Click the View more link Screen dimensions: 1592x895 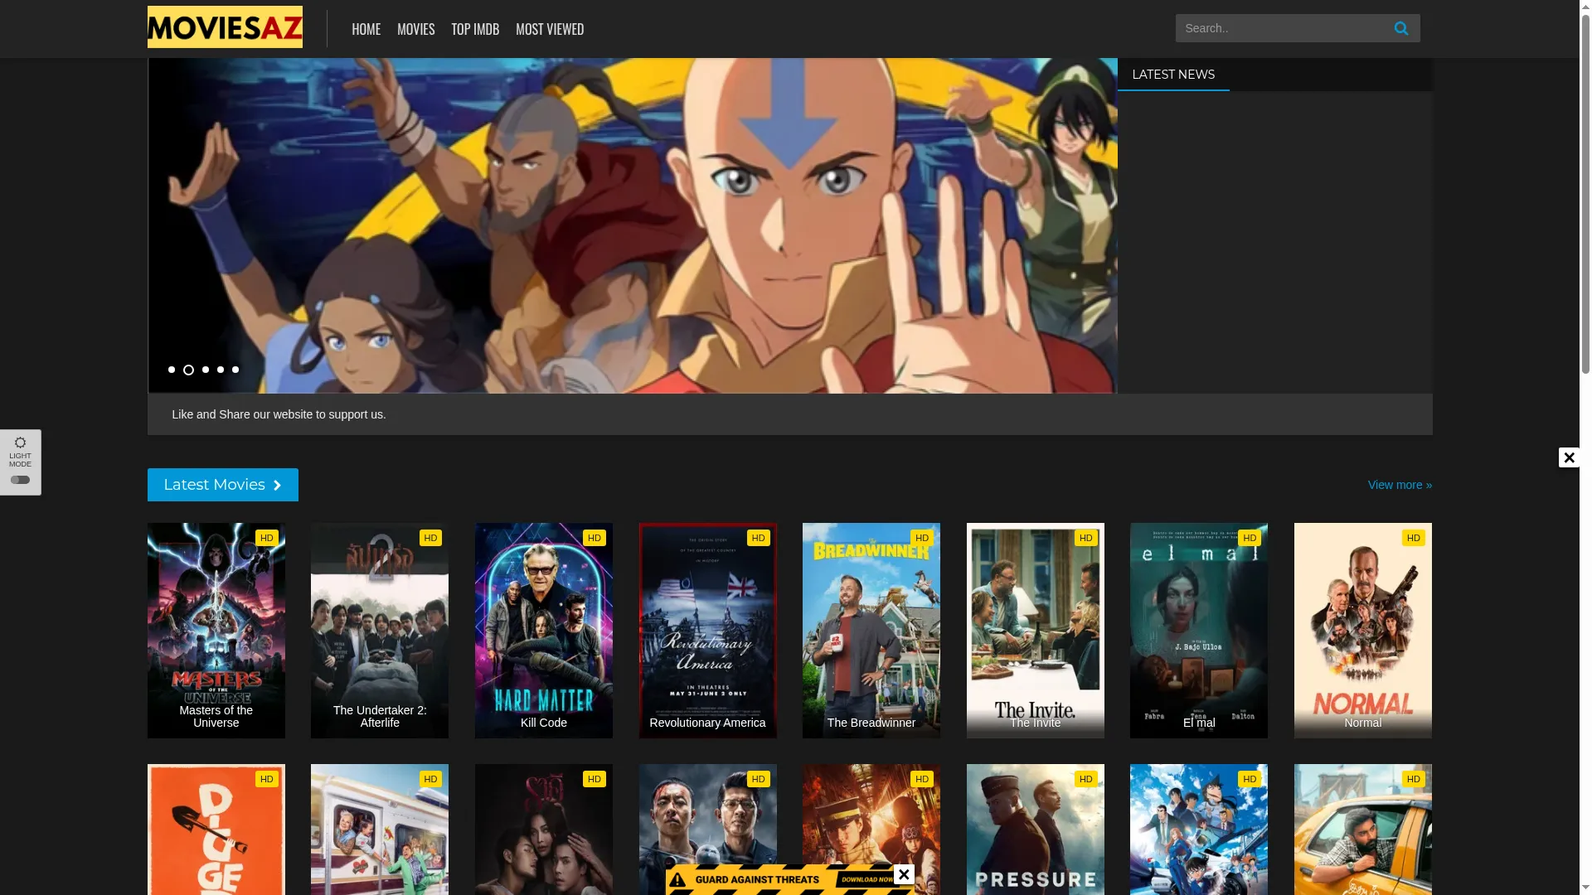click(1400, 485)
